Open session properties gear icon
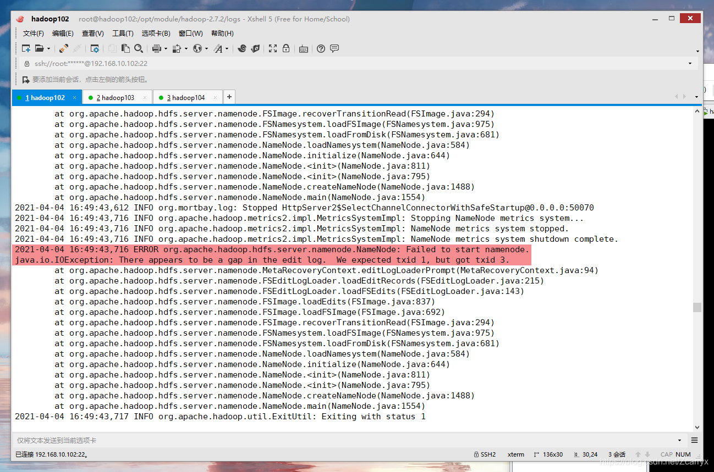Viewport: 714px width, 472px height. tap(95, 48)
